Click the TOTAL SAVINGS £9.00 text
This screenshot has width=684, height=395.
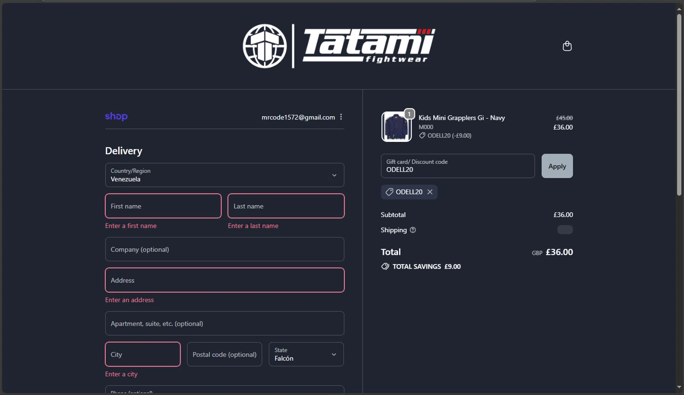(x=427, y=266)
